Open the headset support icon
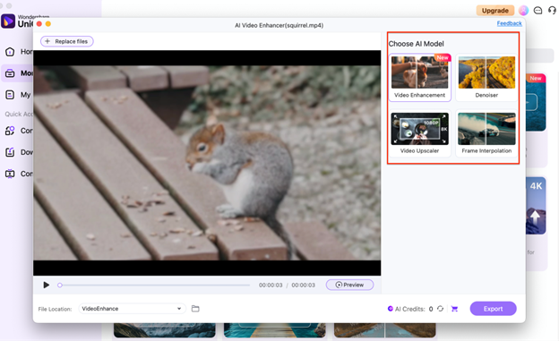 tap(552, 11)
